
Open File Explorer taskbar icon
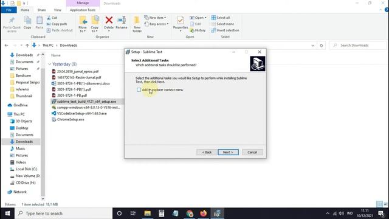pos(147,214)
